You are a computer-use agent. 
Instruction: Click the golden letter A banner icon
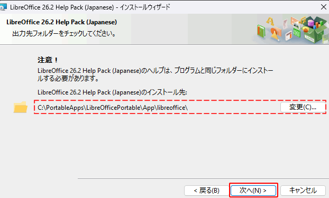click(270, 21)
